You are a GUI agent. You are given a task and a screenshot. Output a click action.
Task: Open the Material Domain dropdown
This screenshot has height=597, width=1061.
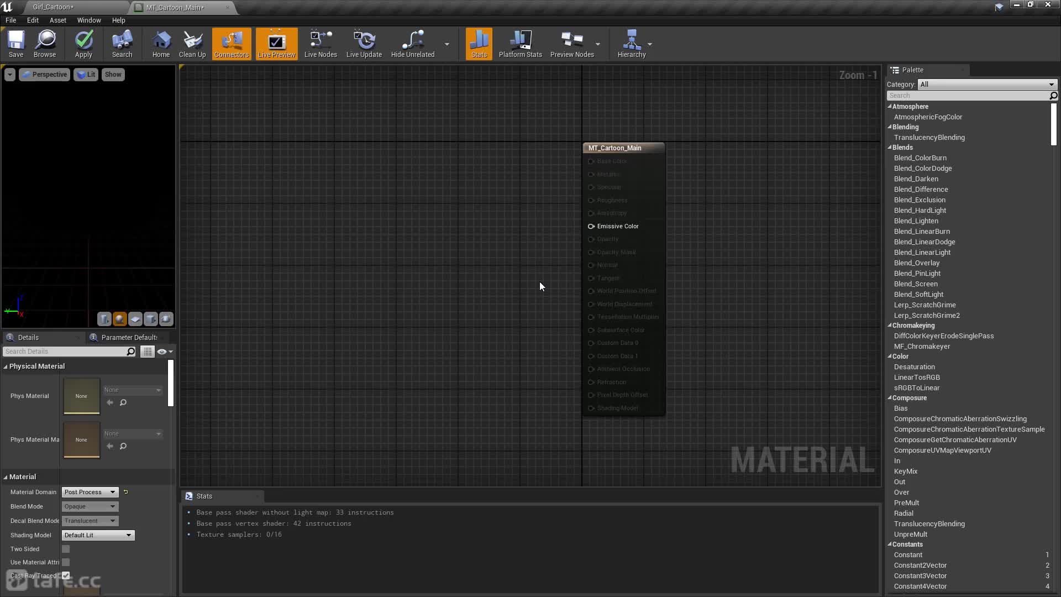(90, 492)
